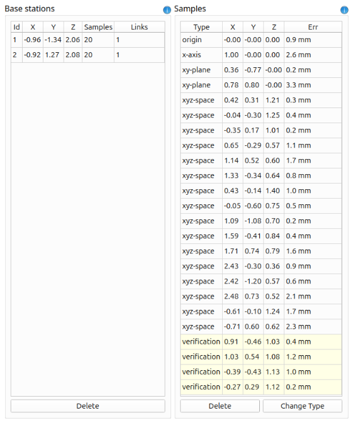Click the Change Type button

click(302, 406)
